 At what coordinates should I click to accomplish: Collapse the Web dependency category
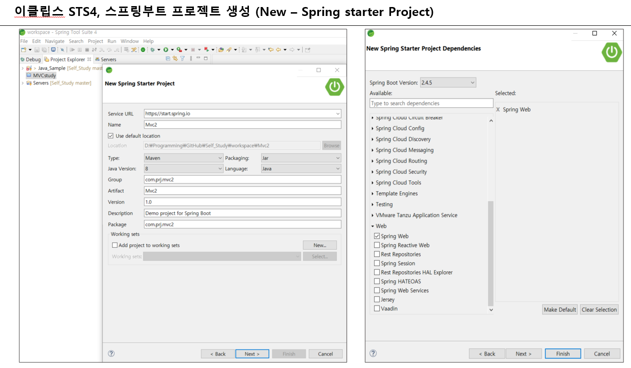point(373,226)
